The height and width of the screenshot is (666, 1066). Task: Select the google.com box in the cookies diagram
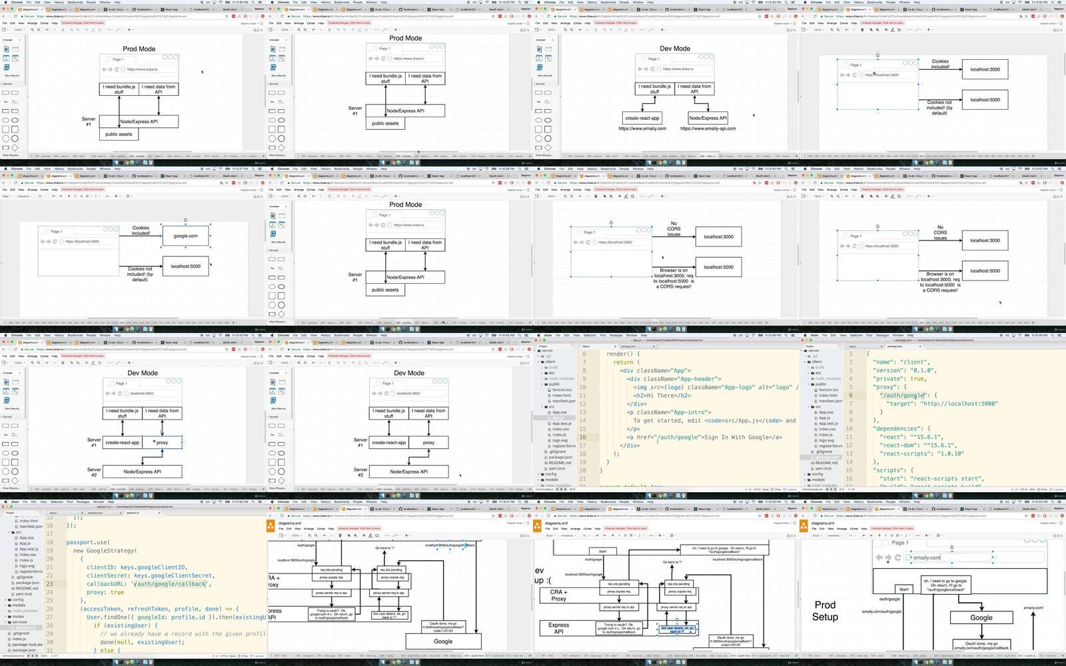pos(185,236)
